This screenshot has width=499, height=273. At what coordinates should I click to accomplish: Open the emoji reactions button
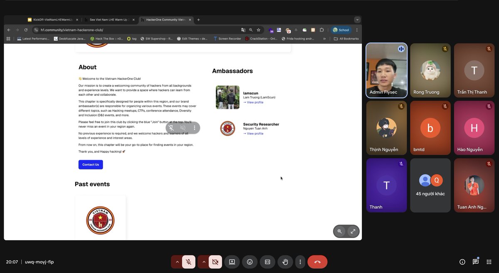point(250,262)
